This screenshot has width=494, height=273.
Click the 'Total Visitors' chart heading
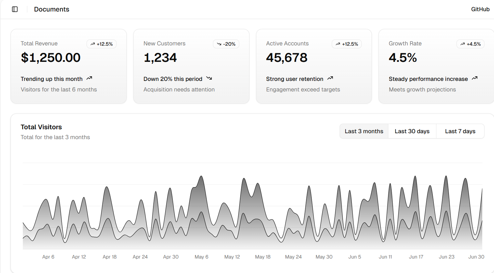pyautogui.click(x=41, y=127)
